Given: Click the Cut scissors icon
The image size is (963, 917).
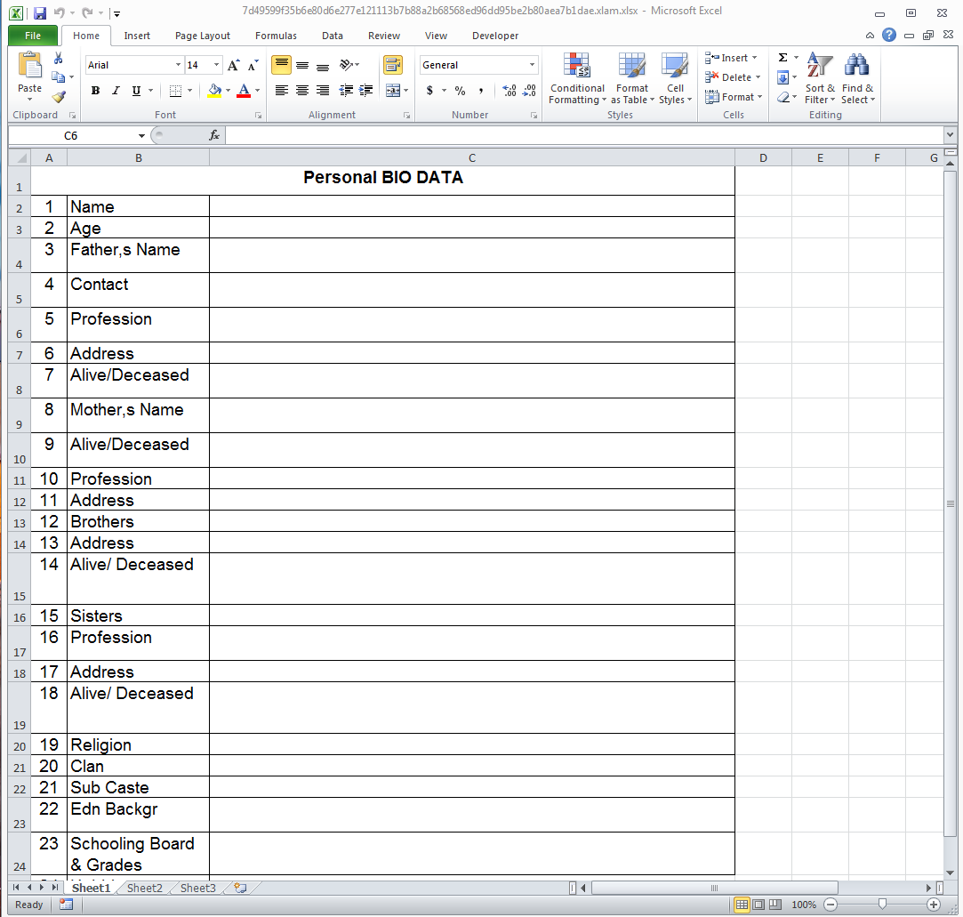Looking at the screenshot, I should coord(59,59).
